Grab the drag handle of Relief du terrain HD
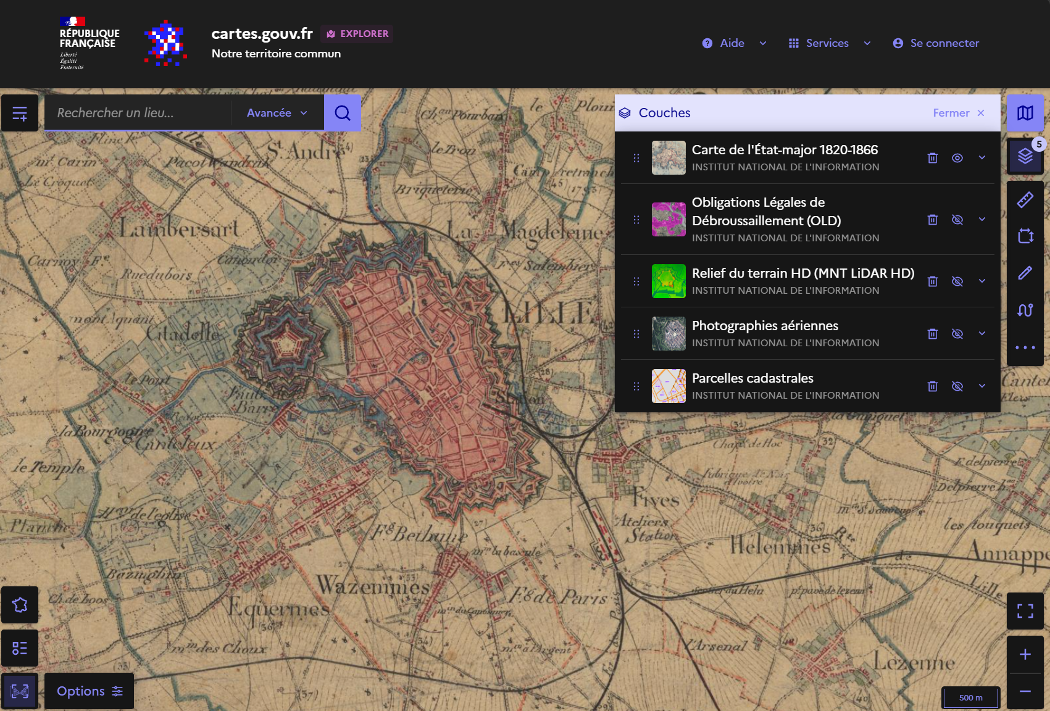The height and width of the screenshot is (711, 1050). pyautogui.click(x=636, y=281)
